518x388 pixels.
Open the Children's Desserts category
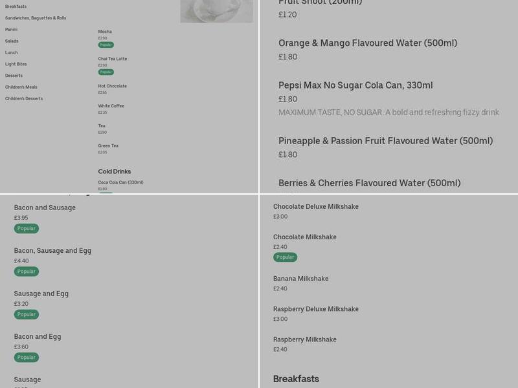(24, 99)
